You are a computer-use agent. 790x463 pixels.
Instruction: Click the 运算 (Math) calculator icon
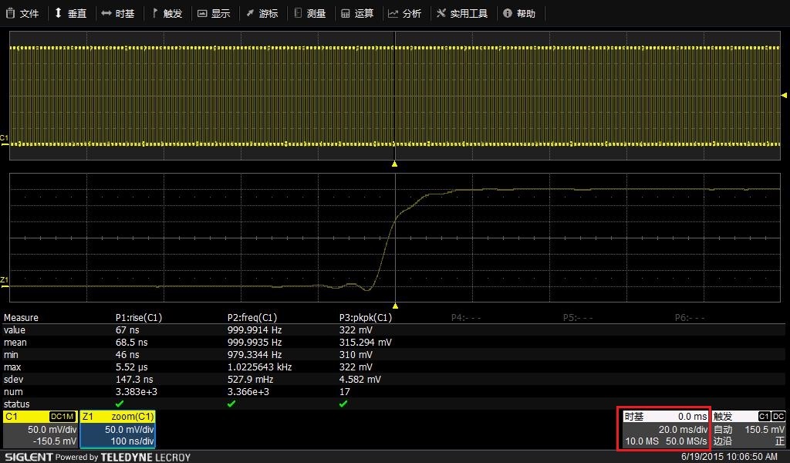(346, 14)
